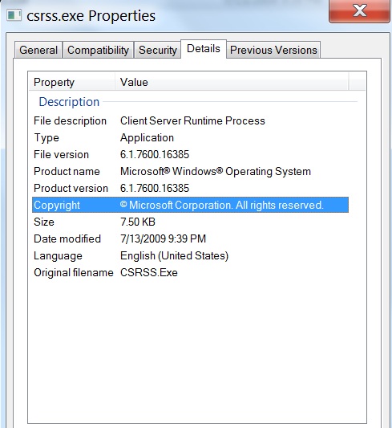Go to the Security tab
The image size is (392, 428).
click(x=158, y=50)
